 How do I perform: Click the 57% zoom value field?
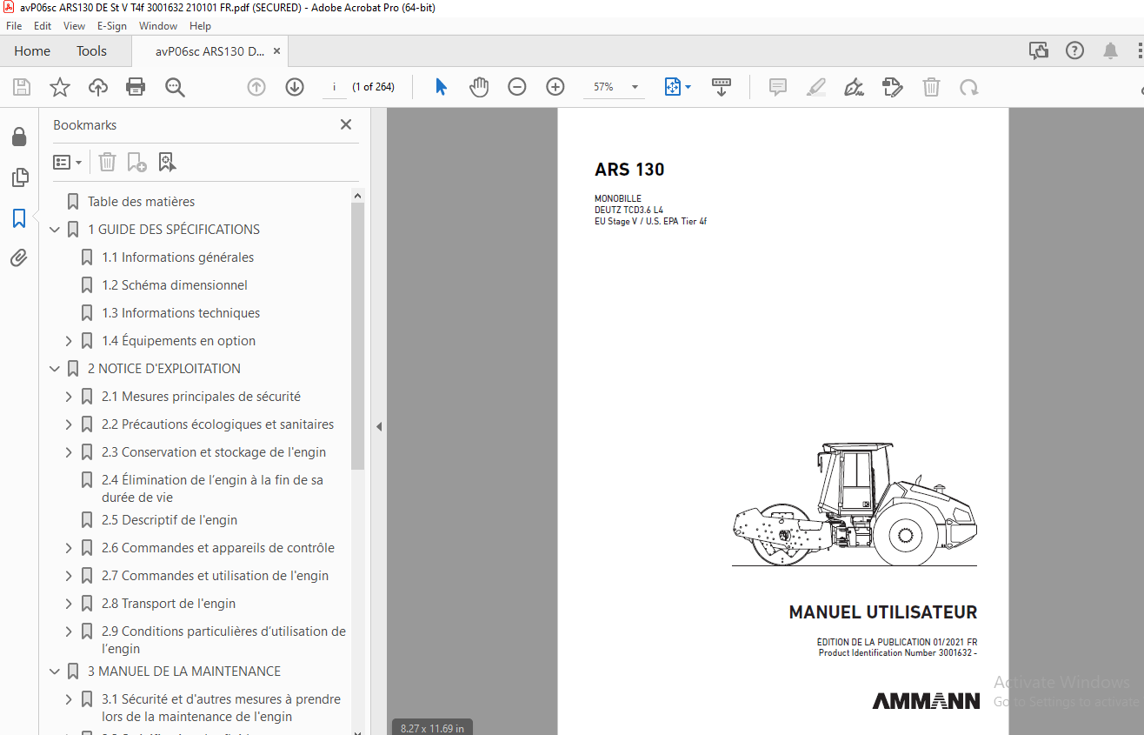[603, 87]
